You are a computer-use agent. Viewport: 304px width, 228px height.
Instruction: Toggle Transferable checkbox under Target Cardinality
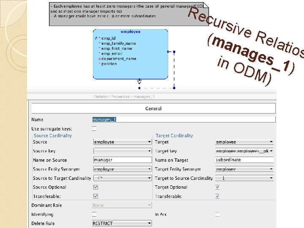(x=217, y=196)
